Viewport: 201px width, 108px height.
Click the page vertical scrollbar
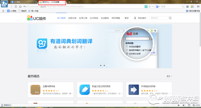pyautogui.click(x=200, y=30)
